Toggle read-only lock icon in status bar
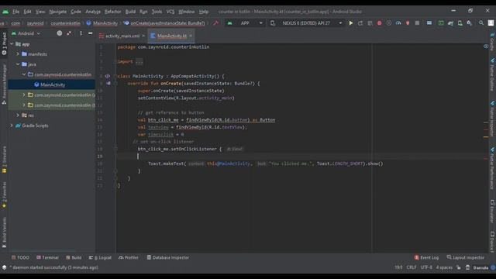 [x=458, y=267]
